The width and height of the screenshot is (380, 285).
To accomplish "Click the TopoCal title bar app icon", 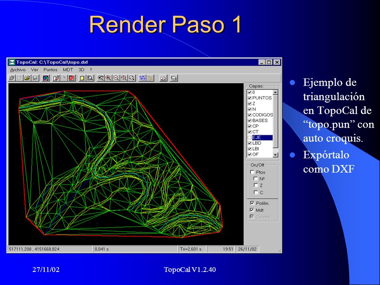I will (x=11, y=62).
